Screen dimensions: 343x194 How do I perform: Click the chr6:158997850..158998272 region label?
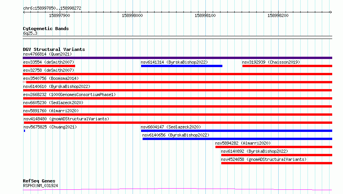click(x=52, y=8)
